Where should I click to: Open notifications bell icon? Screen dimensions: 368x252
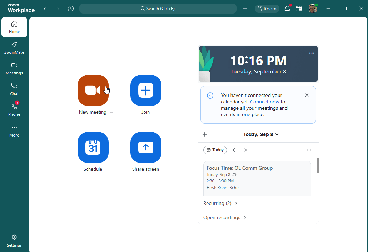click(287, 9)
